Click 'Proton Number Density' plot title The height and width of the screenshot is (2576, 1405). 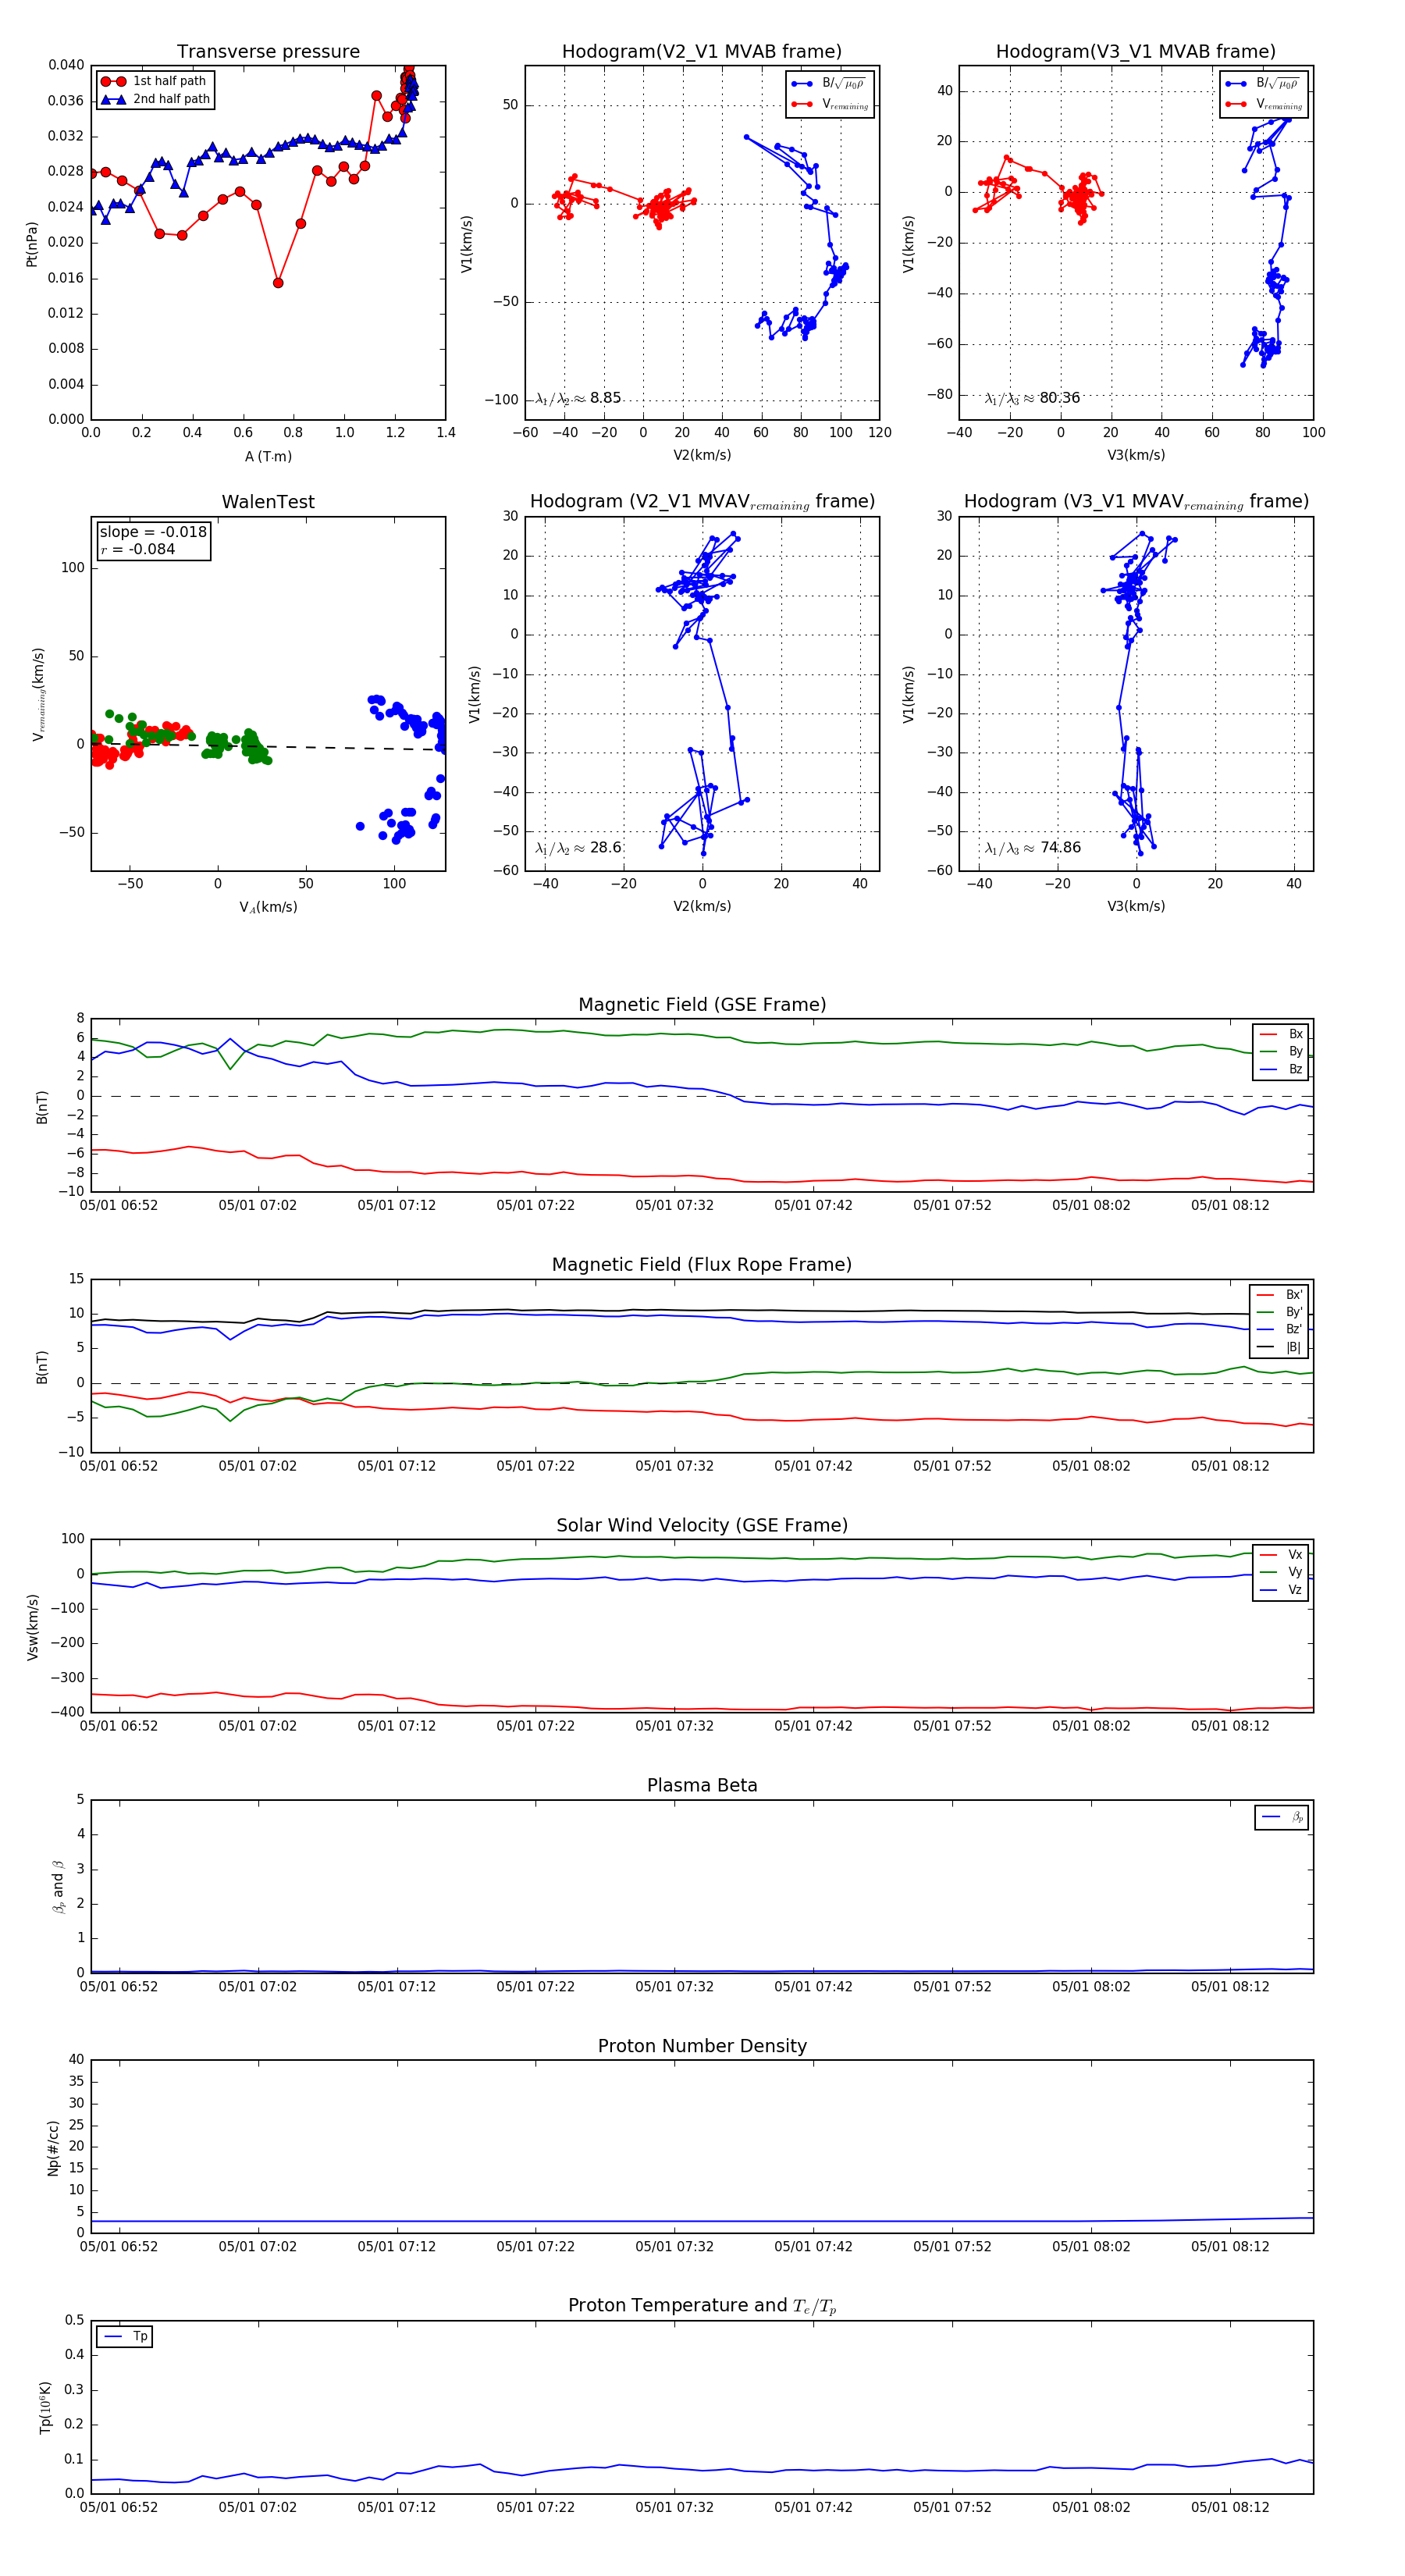tap(702, 2045)
